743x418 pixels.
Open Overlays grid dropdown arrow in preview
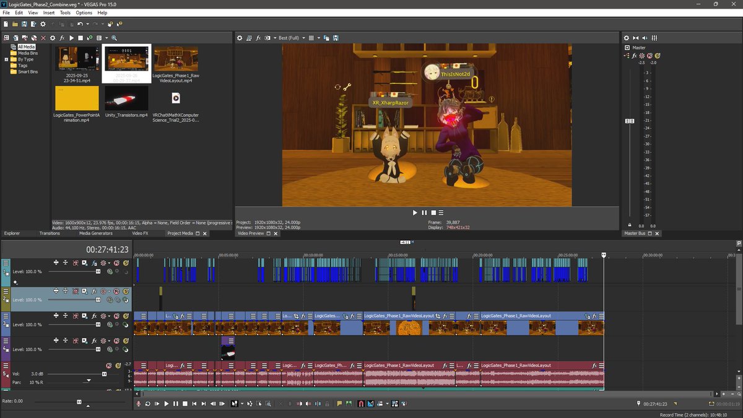click(x=319, y=38)
